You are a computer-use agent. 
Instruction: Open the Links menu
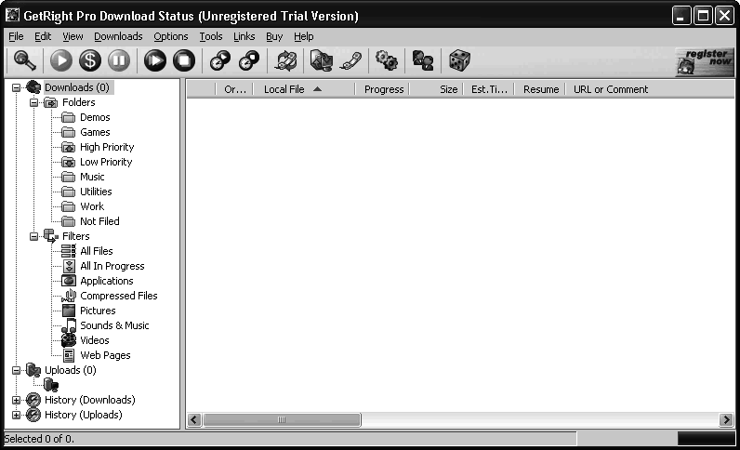click(244, 36)
